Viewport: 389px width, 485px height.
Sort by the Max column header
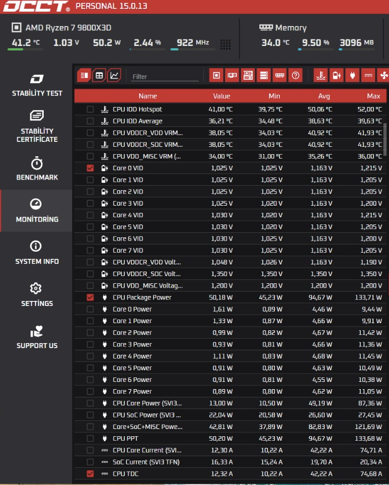pos(373,96)
